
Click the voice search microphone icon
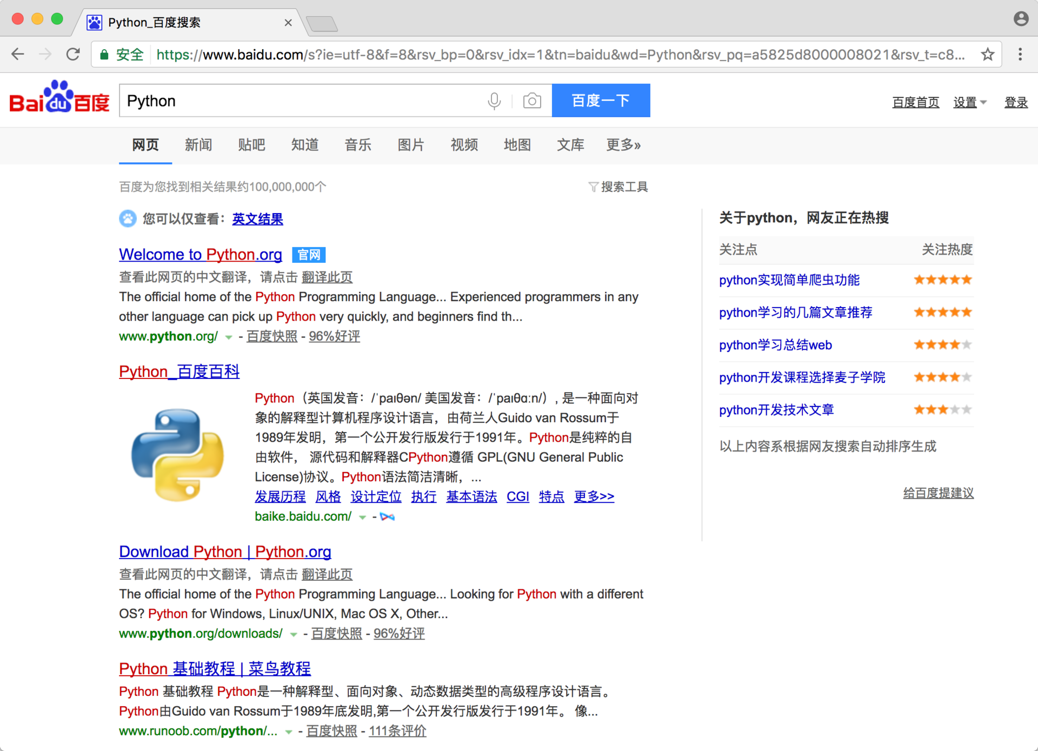(494, 101)
